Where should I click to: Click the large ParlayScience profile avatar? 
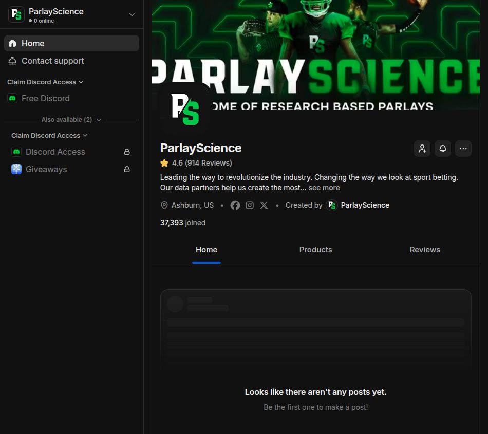pyautogui.click(x=185, y=110)
